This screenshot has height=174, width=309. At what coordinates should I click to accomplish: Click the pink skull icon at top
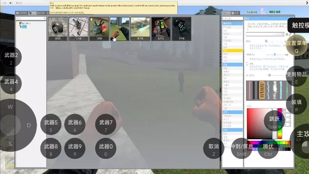pos(263,12)
